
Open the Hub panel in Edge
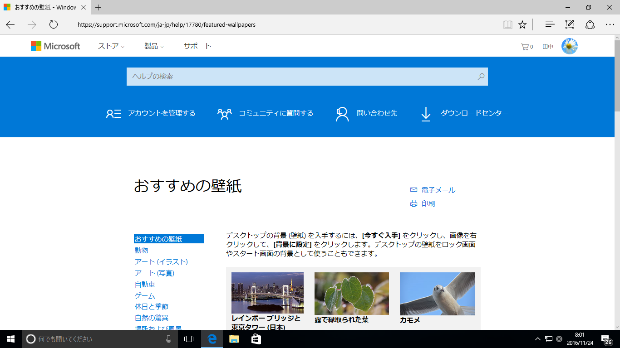[549, 24]
